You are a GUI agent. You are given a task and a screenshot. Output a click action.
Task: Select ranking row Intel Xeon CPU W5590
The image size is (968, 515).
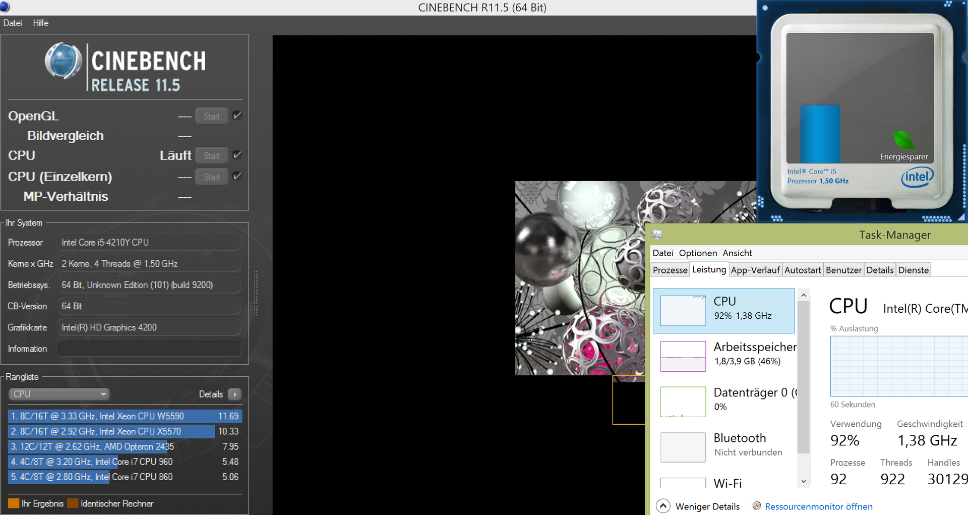(x=125, y=416)
